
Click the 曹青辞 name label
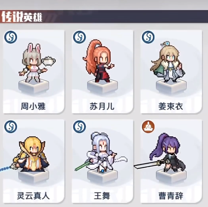[171, 196]
